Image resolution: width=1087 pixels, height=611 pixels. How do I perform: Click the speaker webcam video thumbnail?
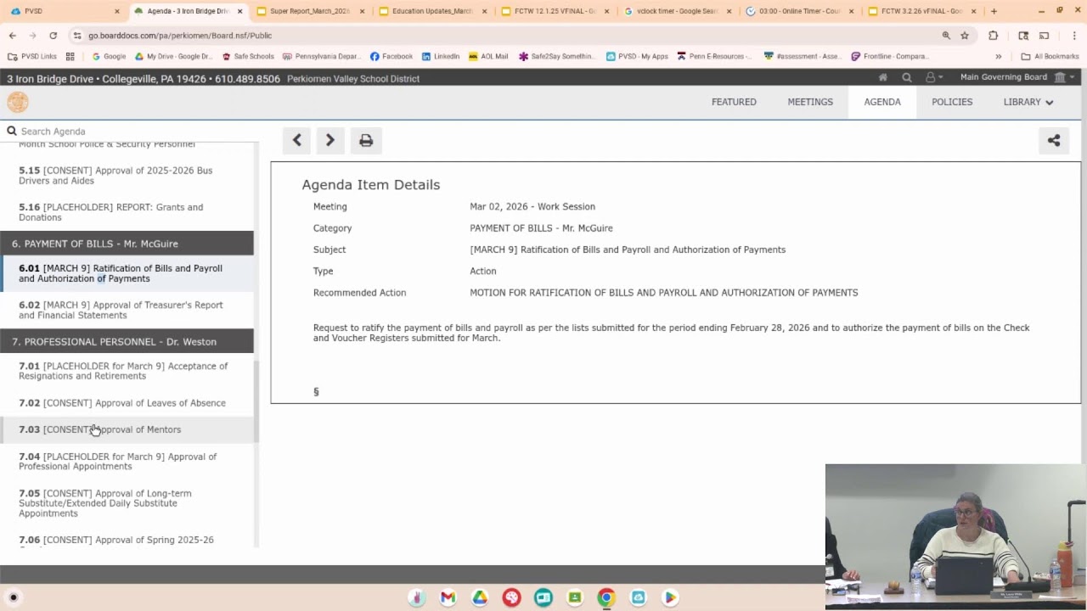[x=956, y=536]
